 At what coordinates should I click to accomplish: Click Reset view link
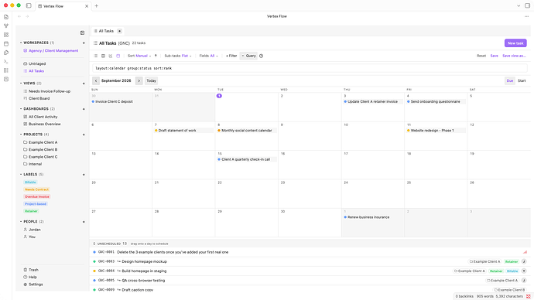click(x=481, y=56)
